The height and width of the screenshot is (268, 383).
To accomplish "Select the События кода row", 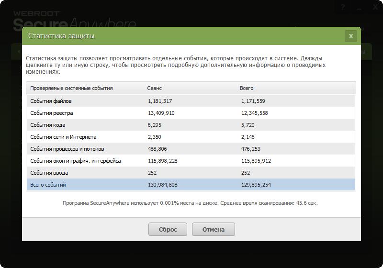I will (x=191, y=125).
